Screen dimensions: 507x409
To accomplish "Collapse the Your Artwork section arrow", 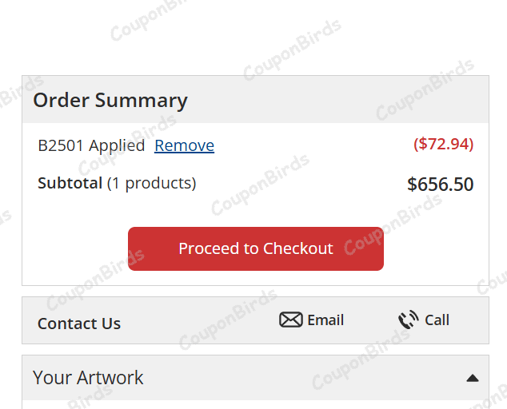I will click(473, 378).
